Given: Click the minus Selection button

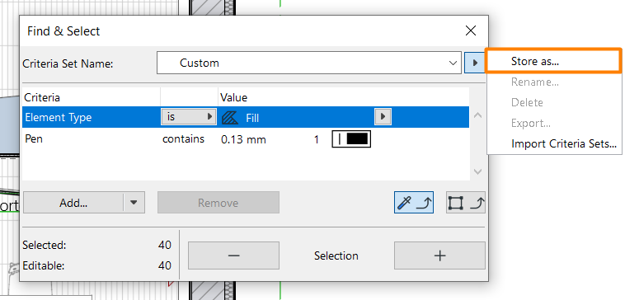Looking at the screenshot, I should tap(233, 255).
